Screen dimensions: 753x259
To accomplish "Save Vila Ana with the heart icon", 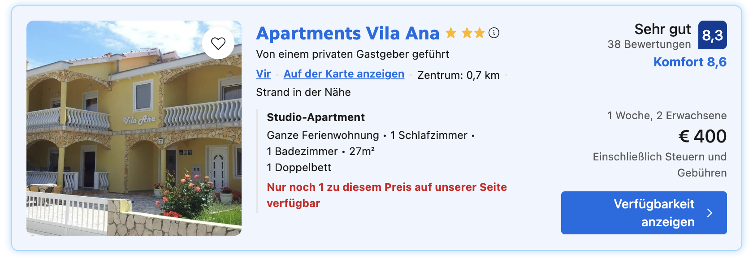I will click(x=218, y=43).
